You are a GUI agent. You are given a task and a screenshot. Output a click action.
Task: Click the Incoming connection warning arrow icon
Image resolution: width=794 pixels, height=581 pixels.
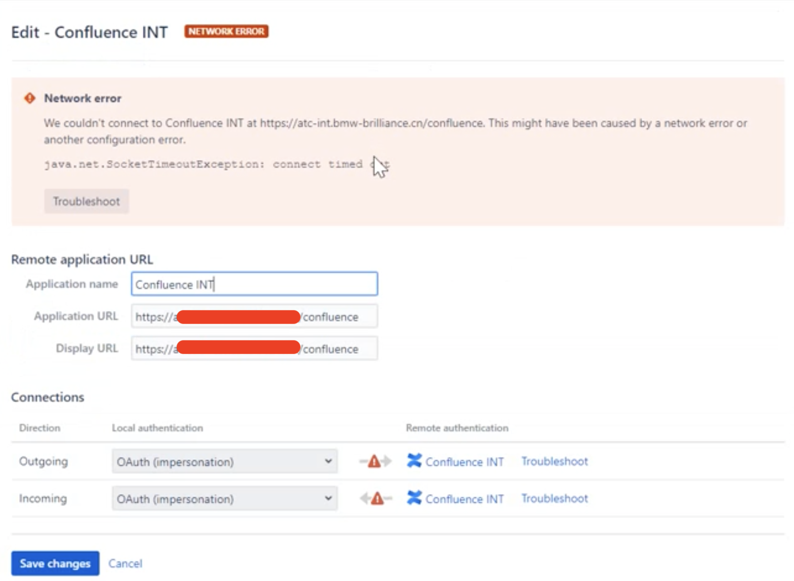click(x=375, y=498)
